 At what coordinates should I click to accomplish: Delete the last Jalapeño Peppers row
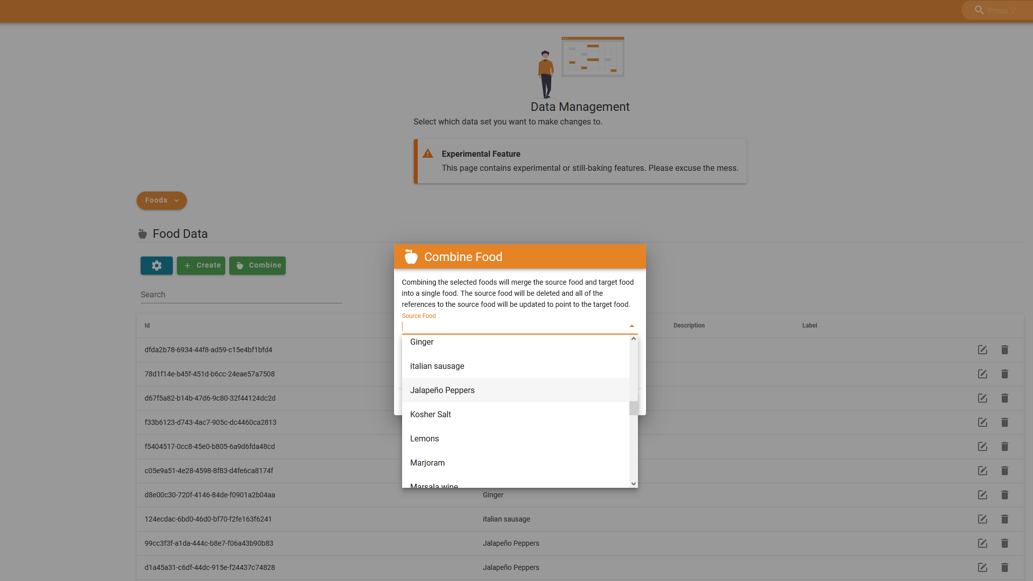click(x=1004, y=567)
